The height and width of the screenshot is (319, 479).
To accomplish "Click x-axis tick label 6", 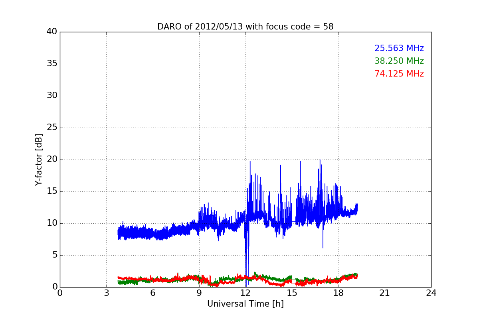I will click(x=152, y=293).
